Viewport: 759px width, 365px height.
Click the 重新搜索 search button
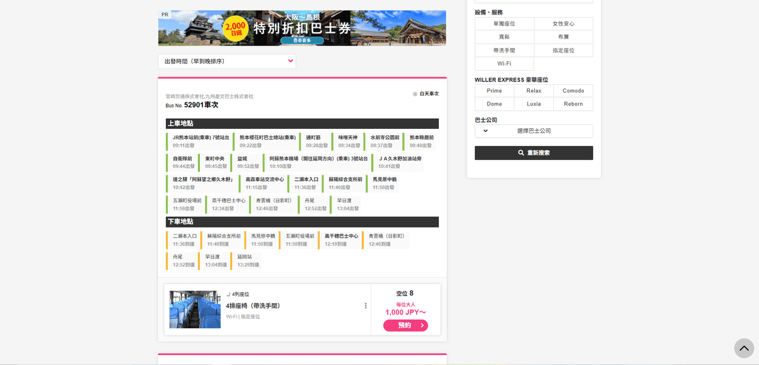(534, 153)
